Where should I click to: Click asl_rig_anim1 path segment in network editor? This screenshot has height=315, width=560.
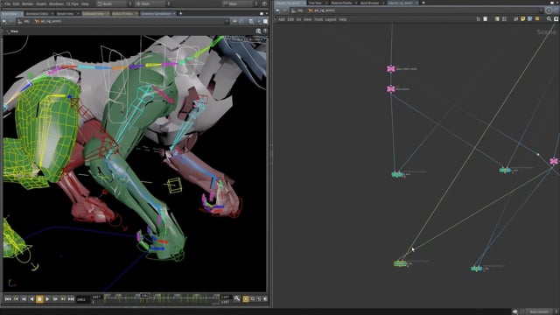tap(322, 10)
